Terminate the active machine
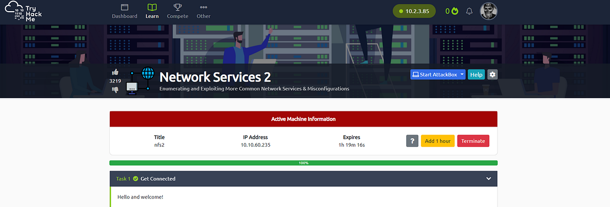The width and height of the screenshot is (610, 207). click(x=473, y=141)
